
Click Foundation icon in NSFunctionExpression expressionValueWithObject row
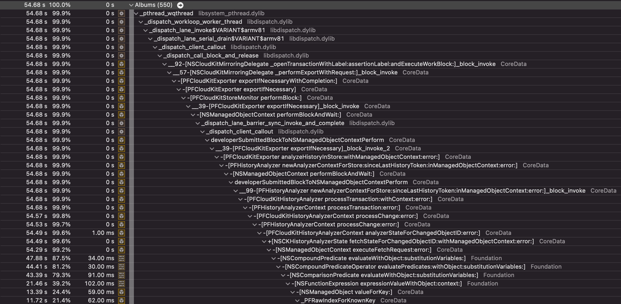pos(121,284)
